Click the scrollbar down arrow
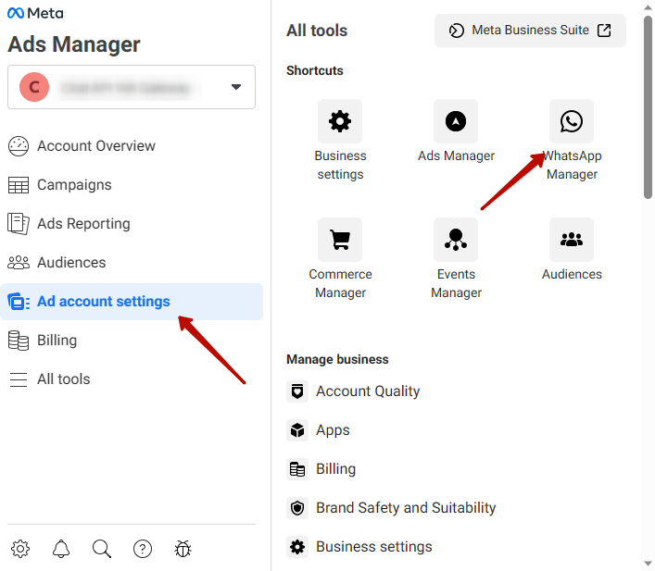 (x=648, y=563)
